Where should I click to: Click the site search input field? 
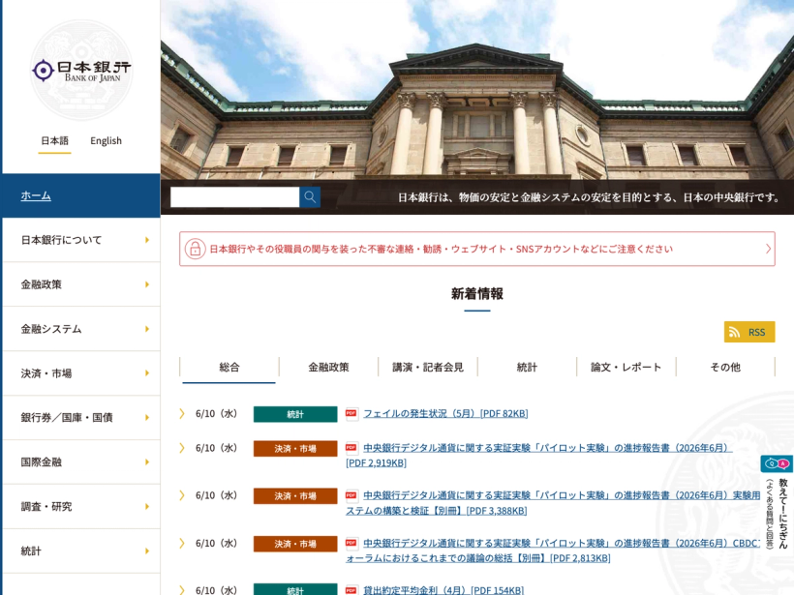tap(235, 197)
